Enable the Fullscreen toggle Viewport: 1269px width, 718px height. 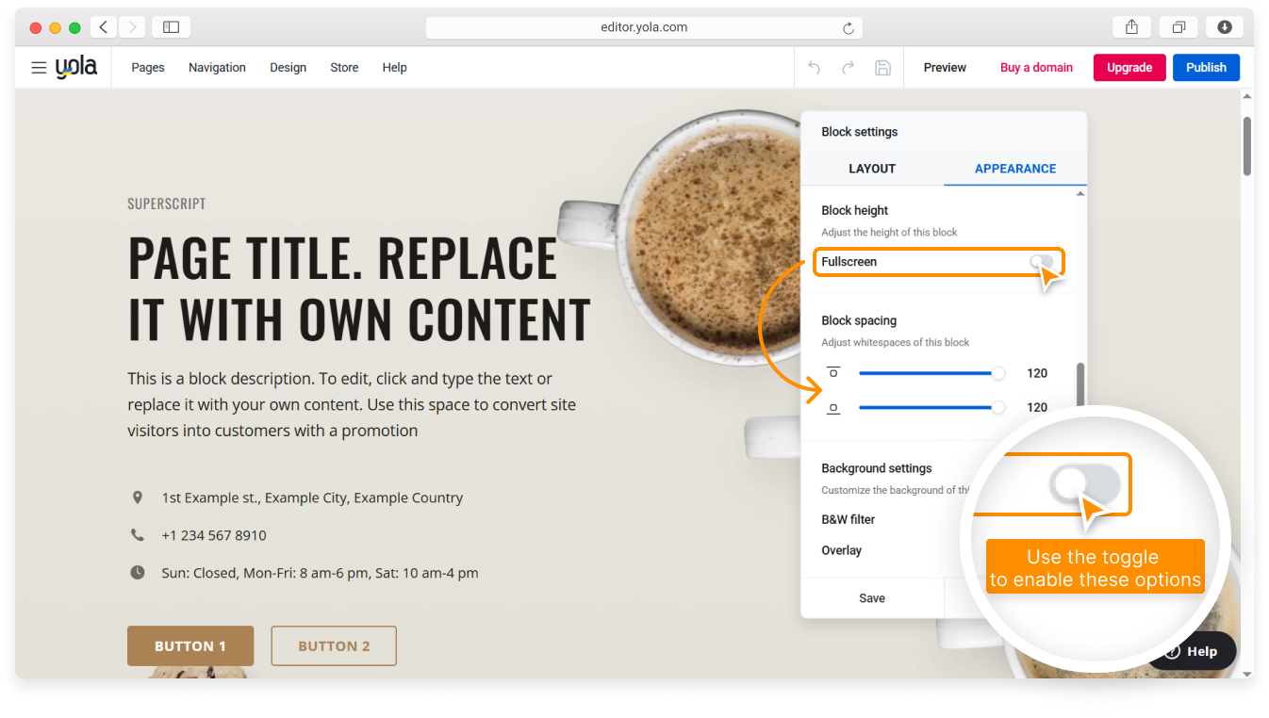pyautogui.click(x=1041, y=261)
